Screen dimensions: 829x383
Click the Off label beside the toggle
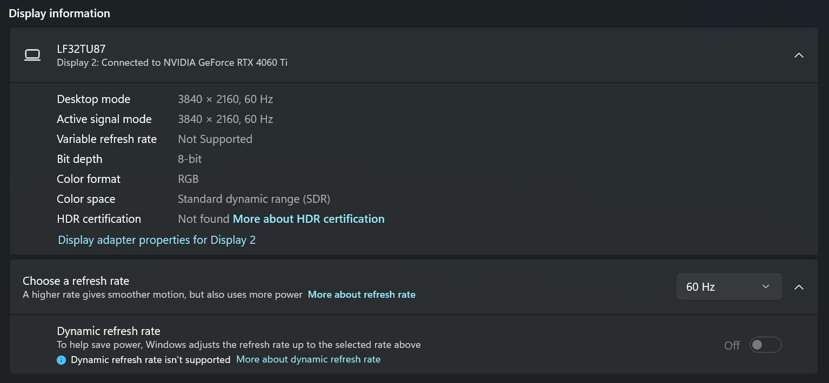pyautogui.click(x=732, y=345)
